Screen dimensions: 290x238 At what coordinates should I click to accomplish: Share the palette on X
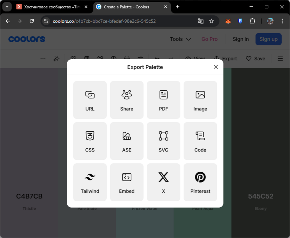(163, 182)
